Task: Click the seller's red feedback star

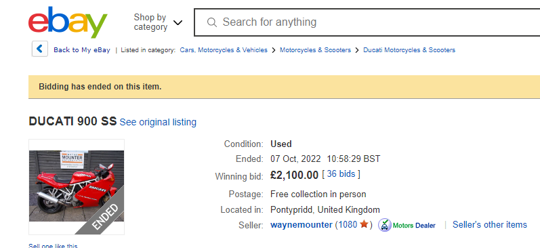Action: [x=364, y=224]
